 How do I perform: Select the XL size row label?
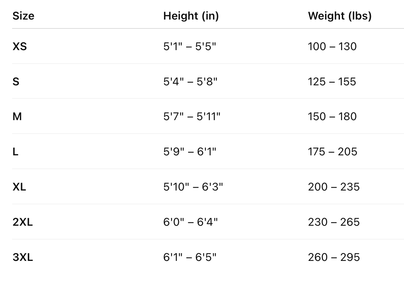(19, 187)
